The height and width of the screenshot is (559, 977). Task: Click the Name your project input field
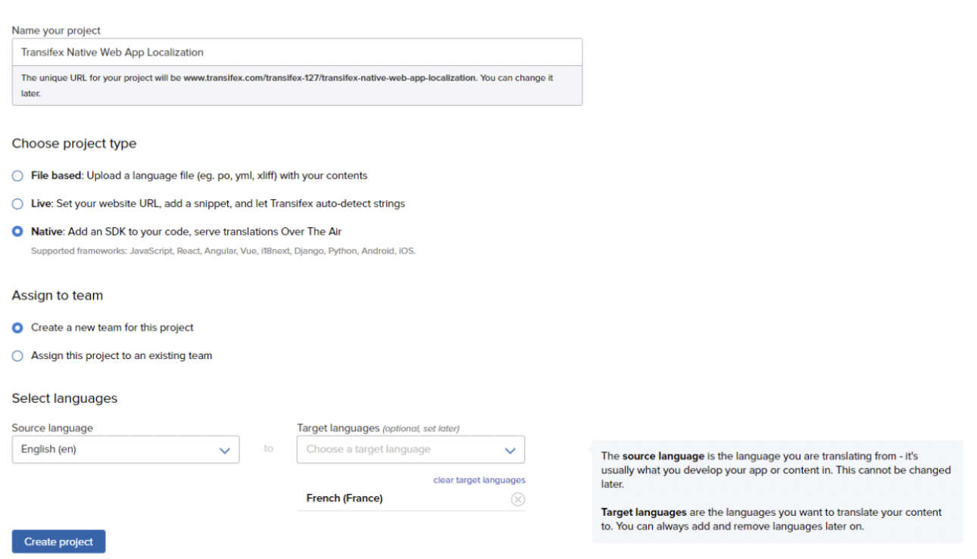[297, 52]
